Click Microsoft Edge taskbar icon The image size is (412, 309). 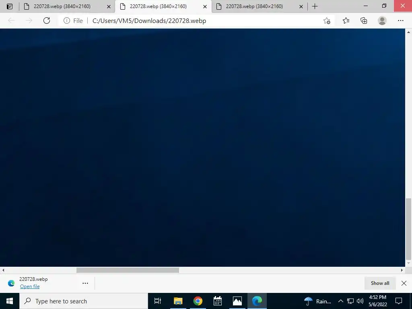[x=257, y=301]
